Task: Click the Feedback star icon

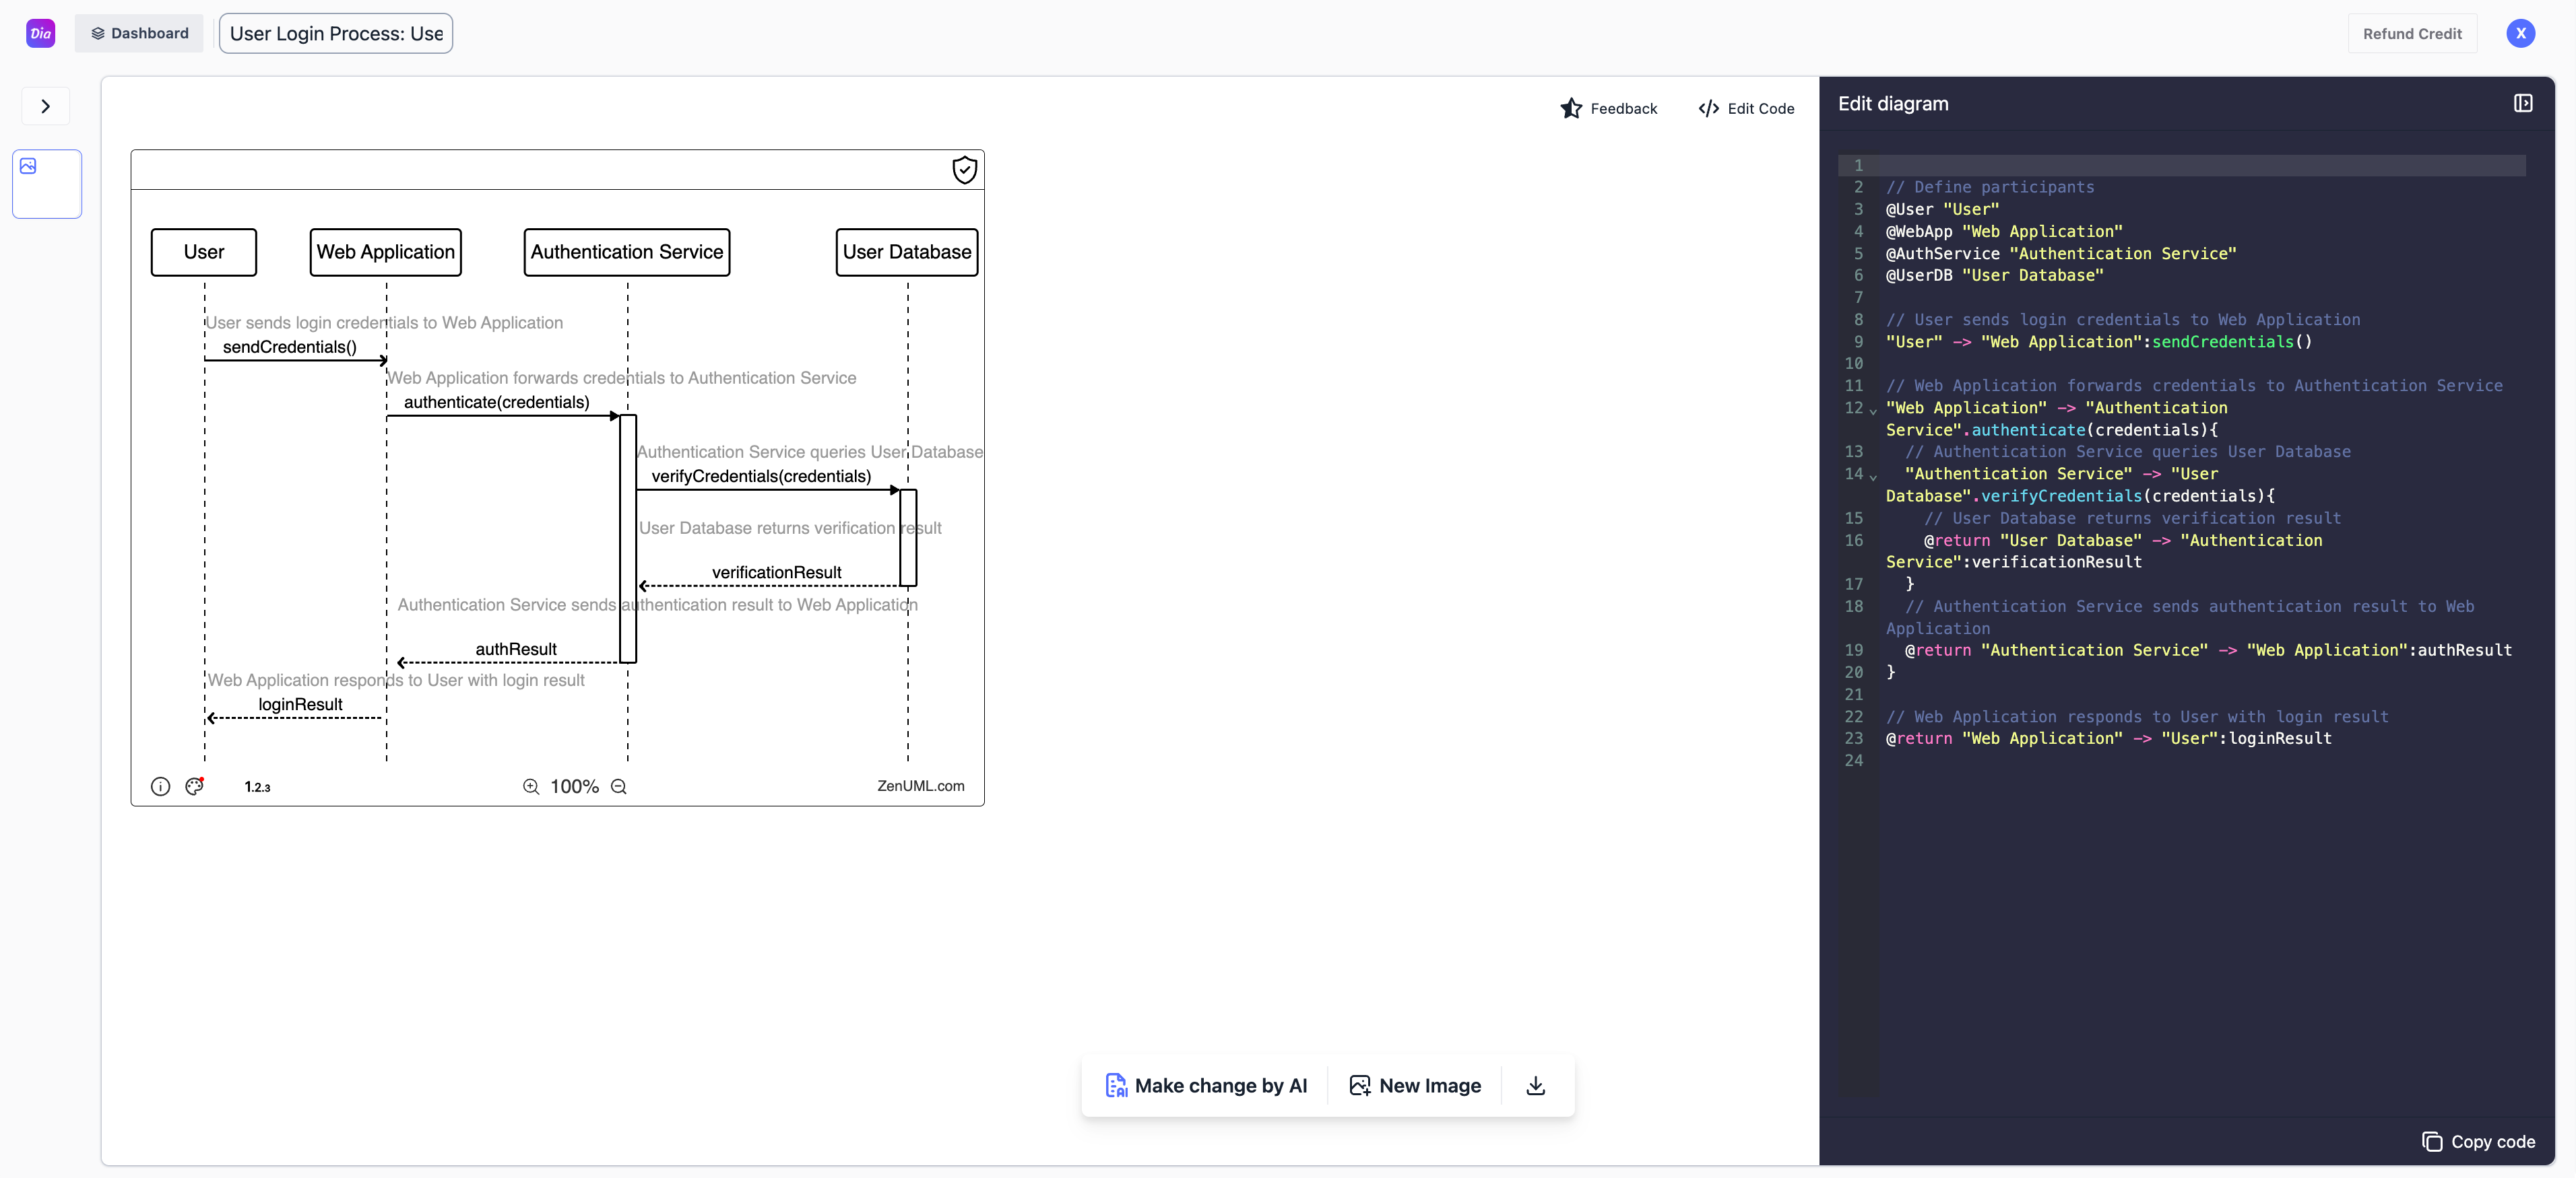Action: [1570, 108]
